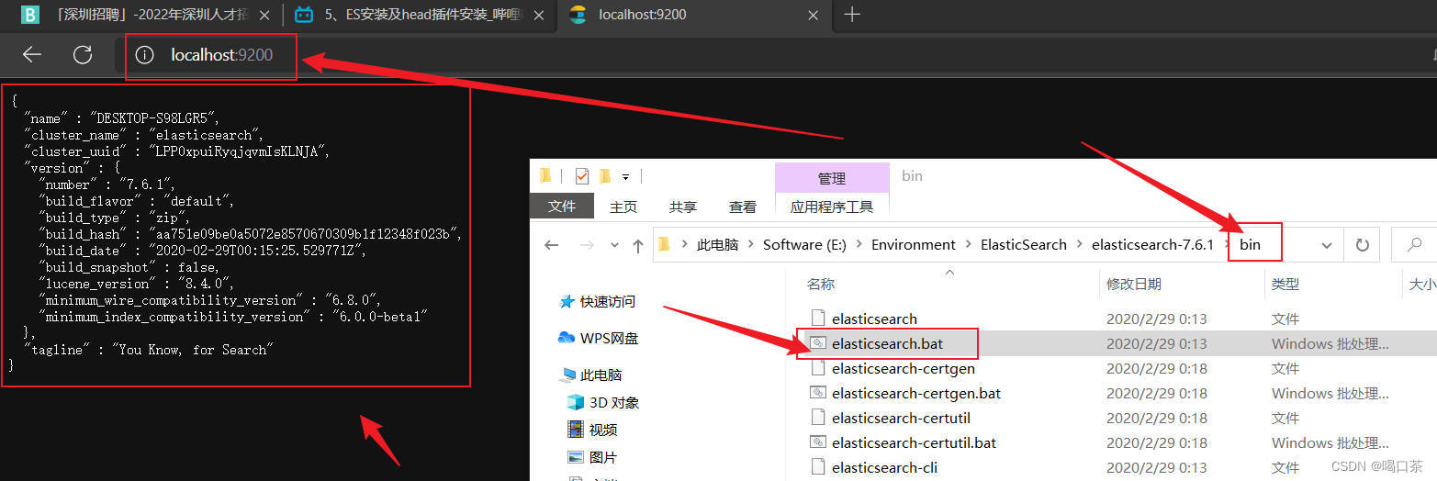Click the elasticsearch-certgen.bat file icon

pyautogui.click(x=817, y=393)
